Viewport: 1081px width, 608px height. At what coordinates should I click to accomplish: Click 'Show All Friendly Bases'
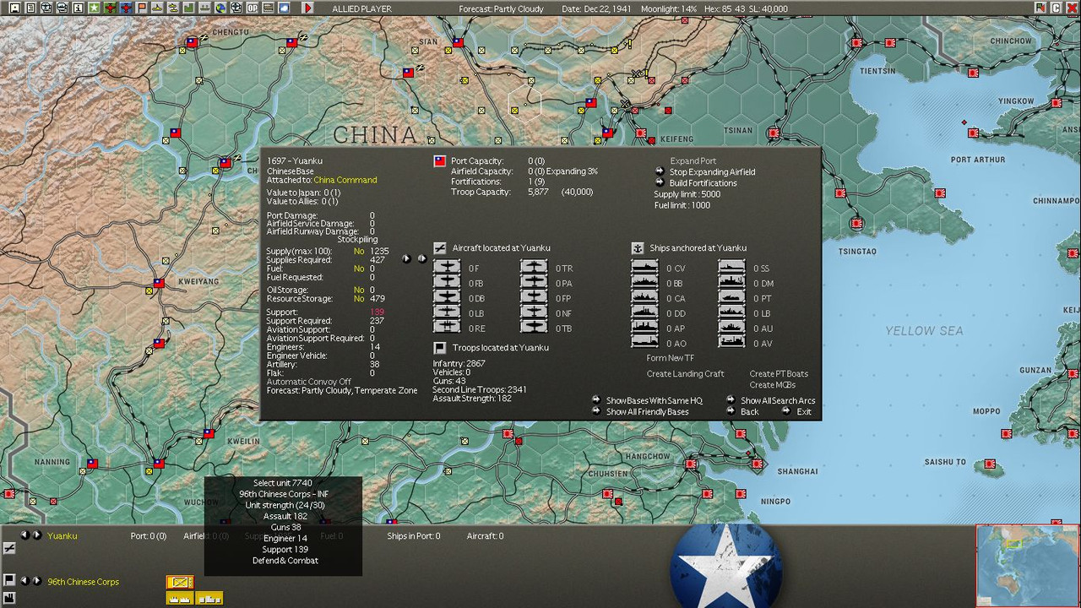click(640, 411)
